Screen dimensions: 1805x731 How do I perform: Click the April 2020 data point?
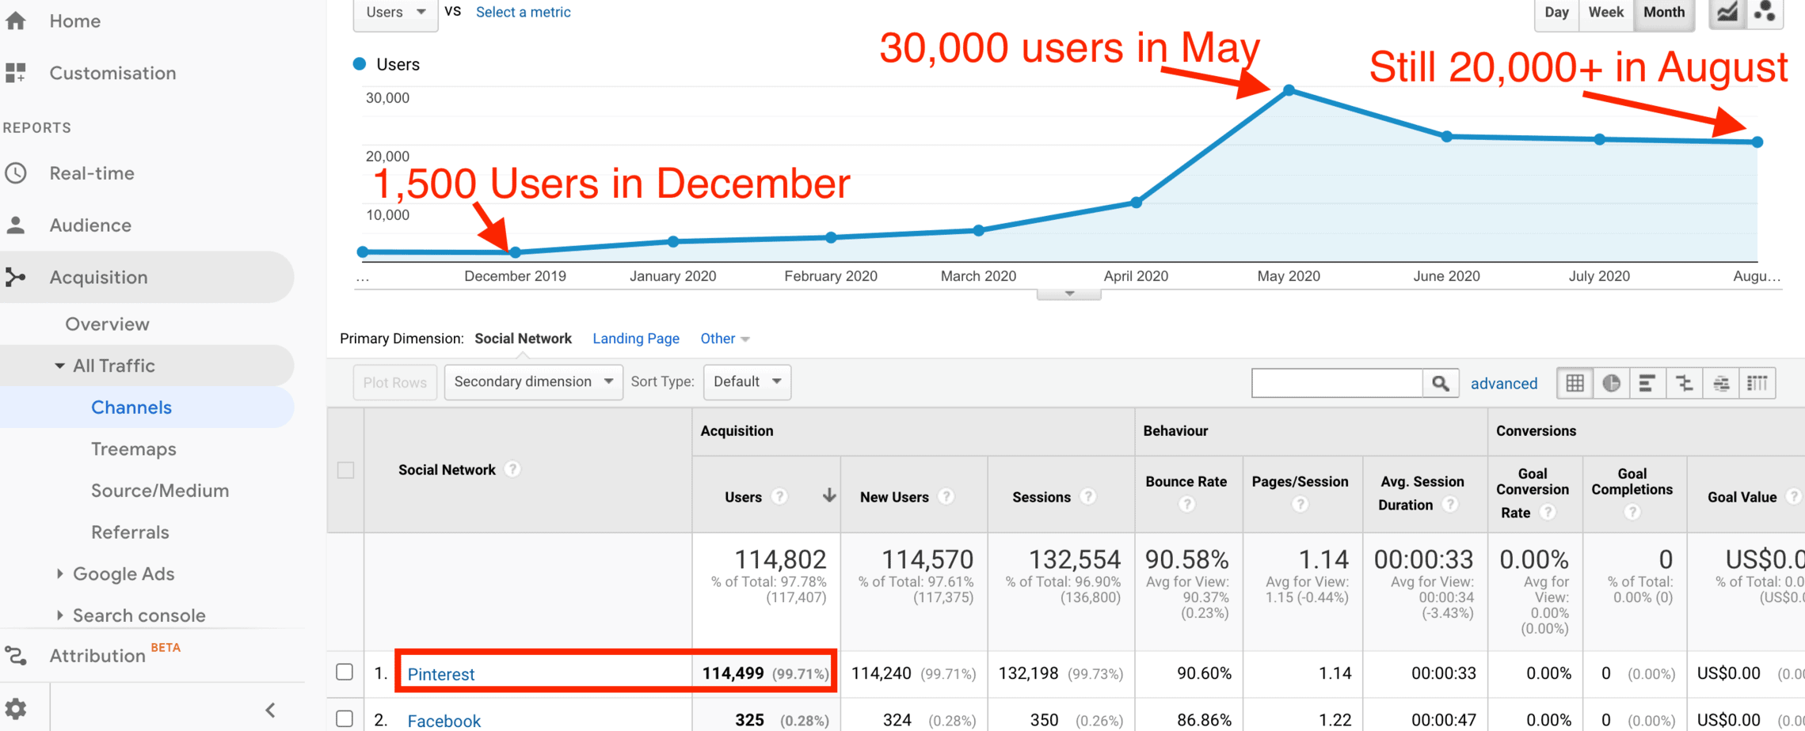[1136, 203]
